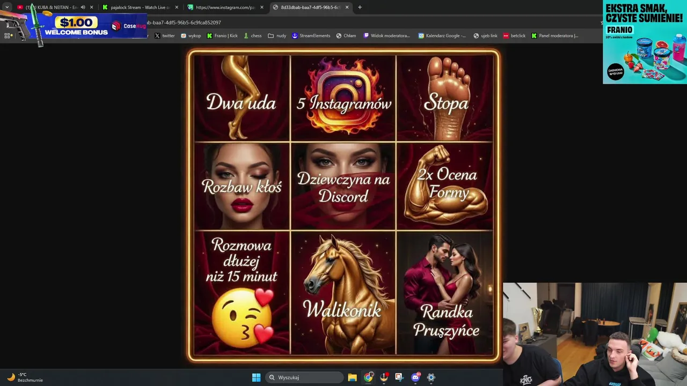
Task: Close the 8d33dbab-baa7 tab
Action: (347, 8)
